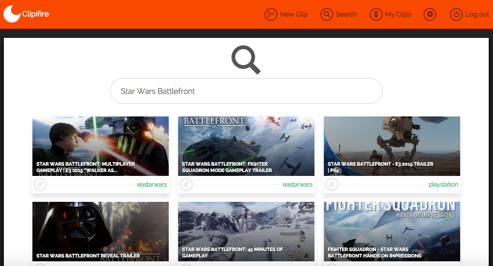Click the large magnifying glass above search box
The width and height of the screenshot is (493, 266).
246,60
